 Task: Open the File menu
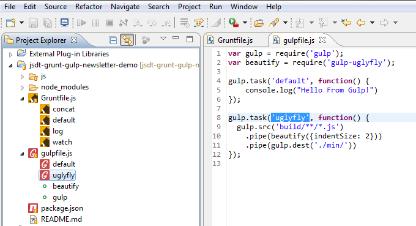(10, 6)
